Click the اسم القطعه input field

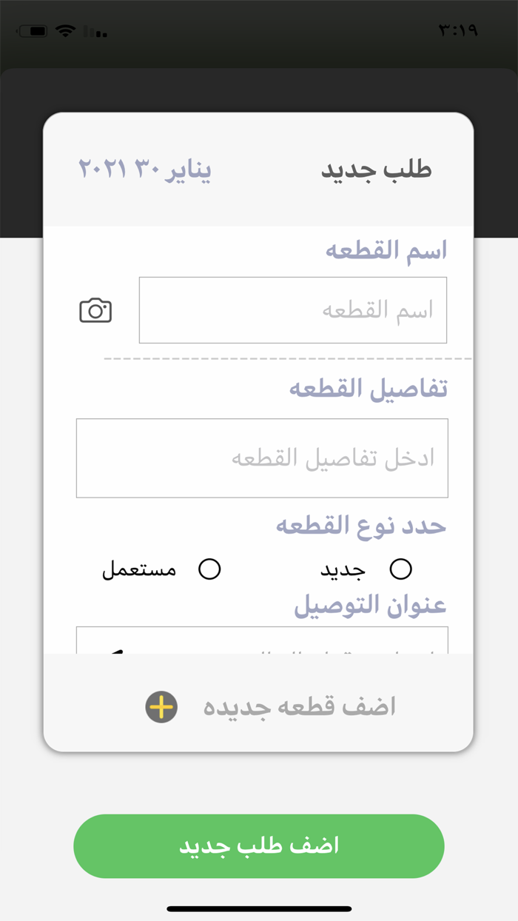coord(293,310)
